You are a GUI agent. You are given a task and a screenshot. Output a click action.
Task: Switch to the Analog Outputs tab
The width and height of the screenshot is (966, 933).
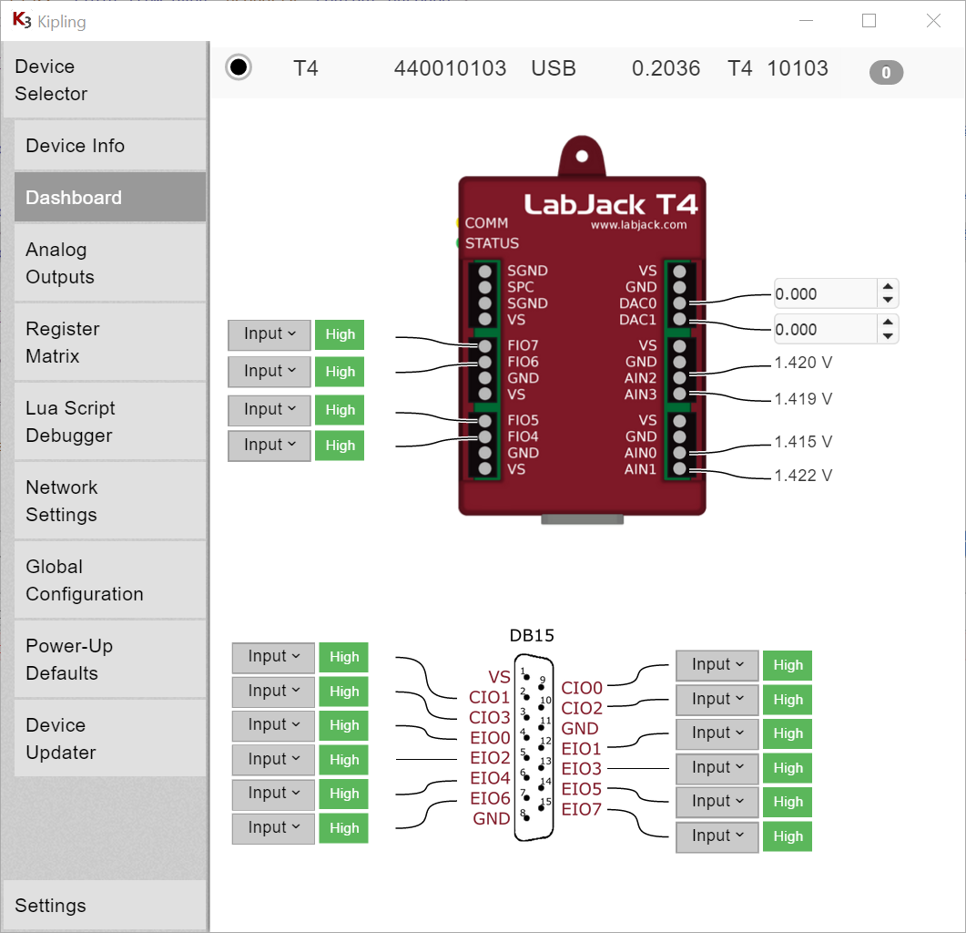coord(109,263)
